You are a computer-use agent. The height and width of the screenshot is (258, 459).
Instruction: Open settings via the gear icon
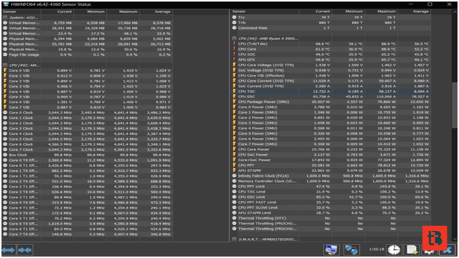click(x=430, y=250)
